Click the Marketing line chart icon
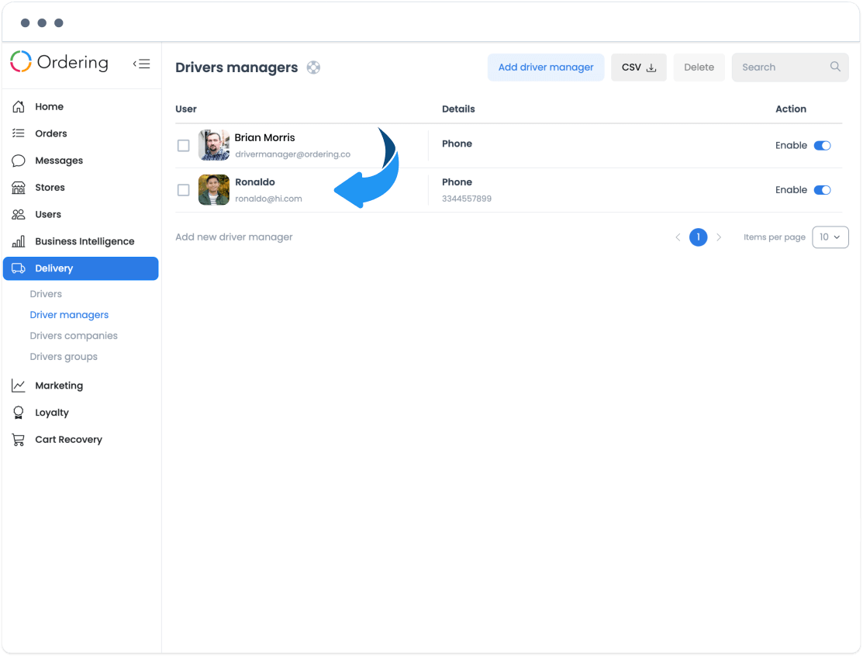The width and height of the screenshot is (863, 657). click(x=19, y=386)
